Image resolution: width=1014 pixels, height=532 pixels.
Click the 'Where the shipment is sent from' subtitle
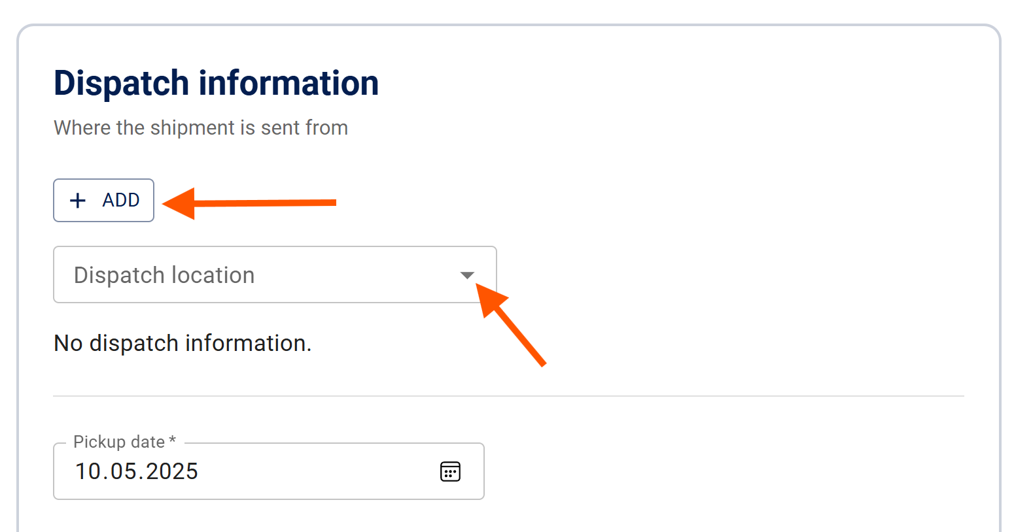(x=201, y=127)
